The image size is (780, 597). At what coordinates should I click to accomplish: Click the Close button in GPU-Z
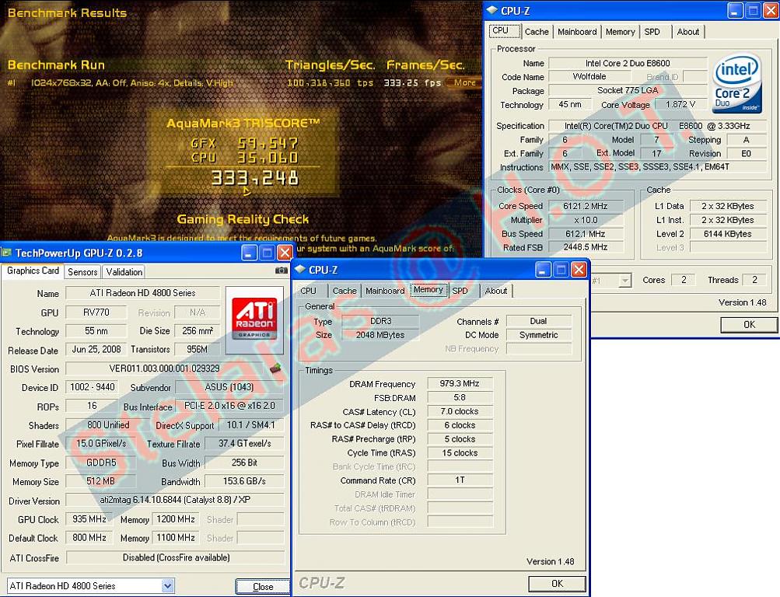point(263,587)
